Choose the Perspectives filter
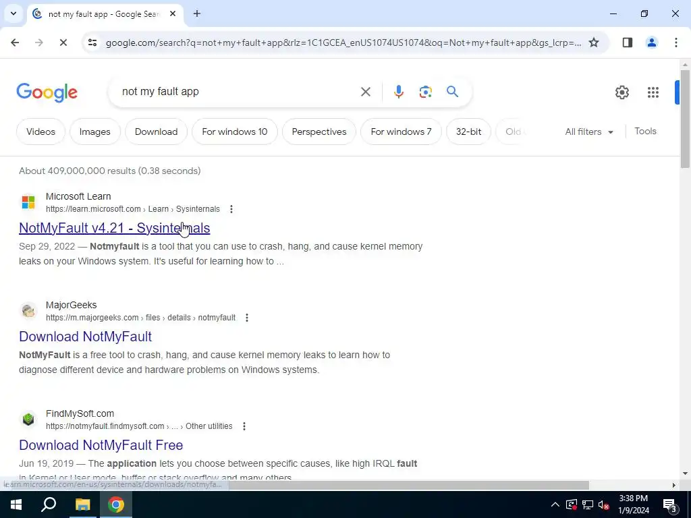Screen dimensions: 691x518 pos(319,132)
